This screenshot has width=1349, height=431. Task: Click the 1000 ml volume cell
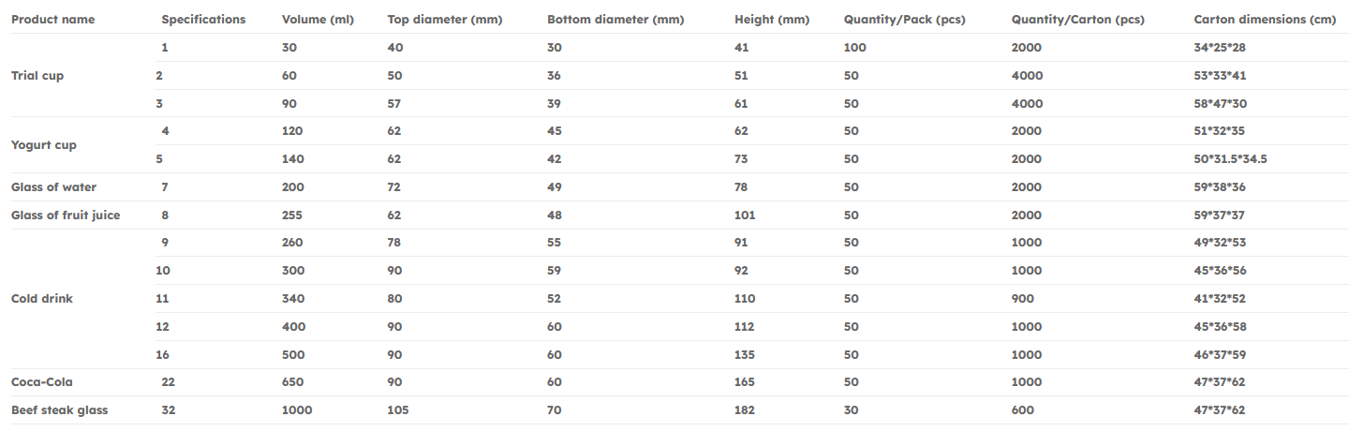pos(297,410)
